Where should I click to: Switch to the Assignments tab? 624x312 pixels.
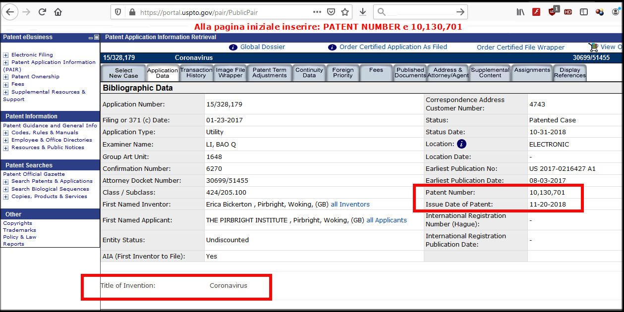tap(532, 73)
